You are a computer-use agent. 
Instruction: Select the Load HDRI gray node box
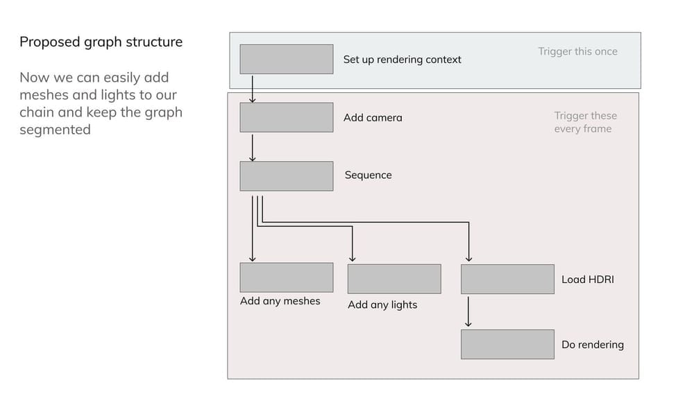tap(507, 279)
